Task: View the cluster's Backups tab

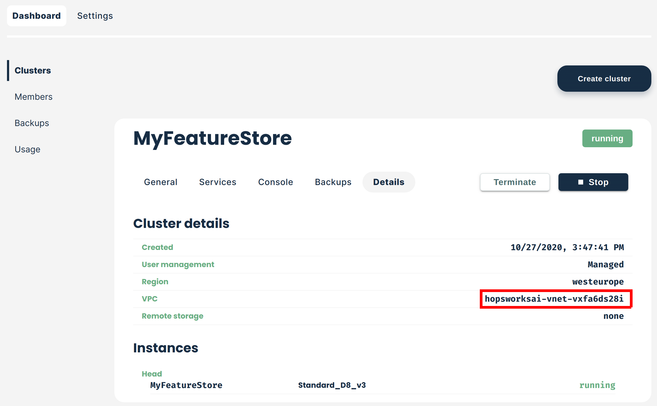Action: (x=333, y=182)
